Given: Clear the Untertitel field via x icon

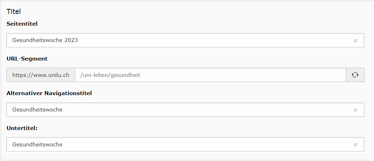Looking at the screenshot, I should 355,145.
